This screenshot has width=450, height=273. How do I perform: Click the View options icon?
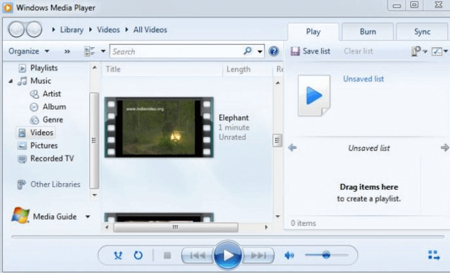coord(89,51)
